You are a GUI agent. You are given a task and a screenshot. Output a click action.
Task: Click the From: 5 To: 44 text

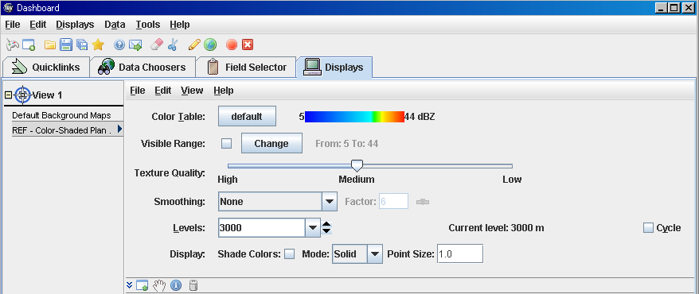(347, 143)
